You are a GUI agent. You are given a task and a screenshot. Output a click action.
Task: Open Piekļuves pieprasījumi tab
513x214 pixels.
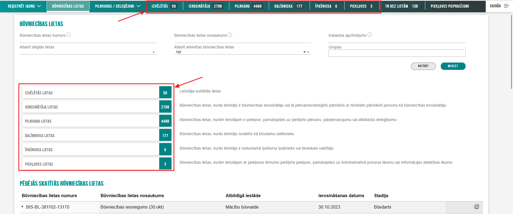450,6
